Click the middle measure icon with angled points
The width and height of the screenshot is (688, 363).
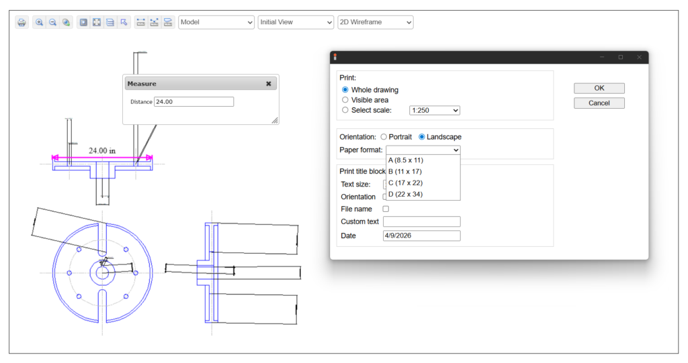154,22
